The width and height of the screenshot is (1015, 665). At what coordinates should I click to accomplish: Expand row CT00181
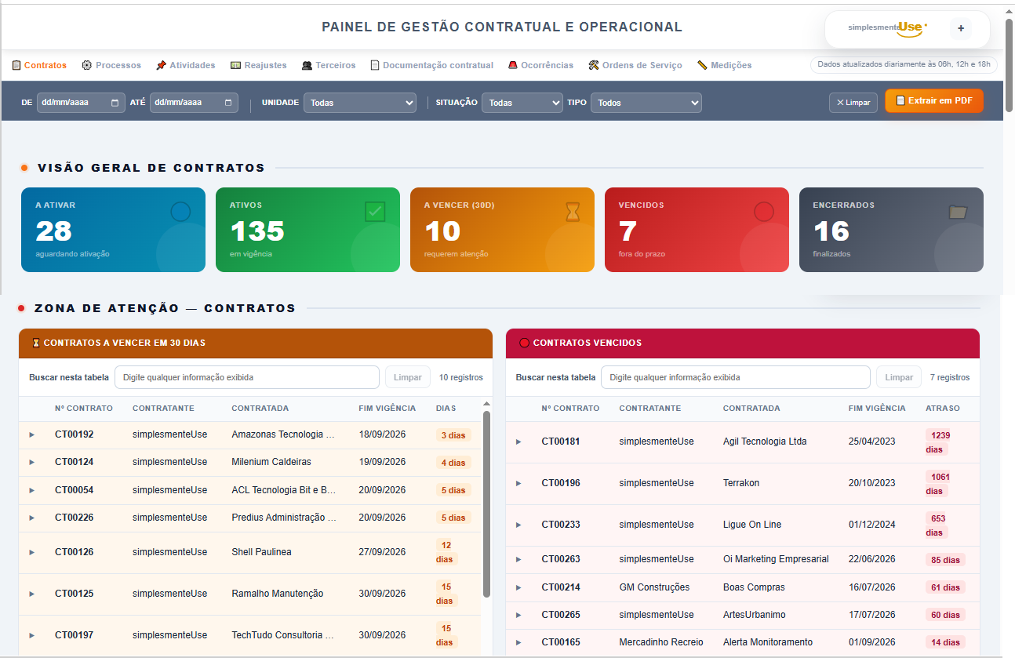tap(518, 442)
